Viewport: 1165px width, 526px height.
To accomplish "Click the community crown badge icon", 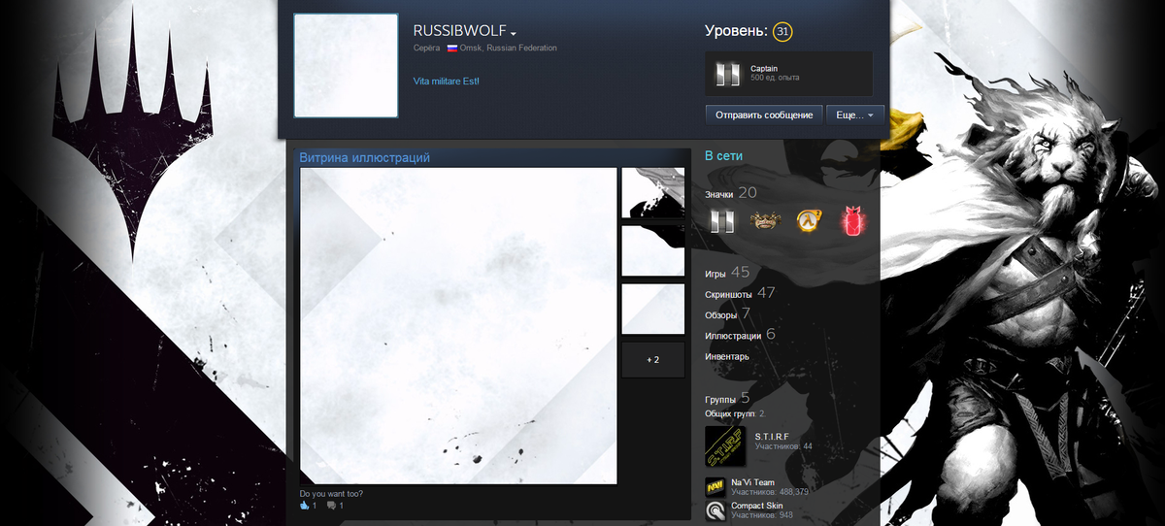I will [766, 222].
